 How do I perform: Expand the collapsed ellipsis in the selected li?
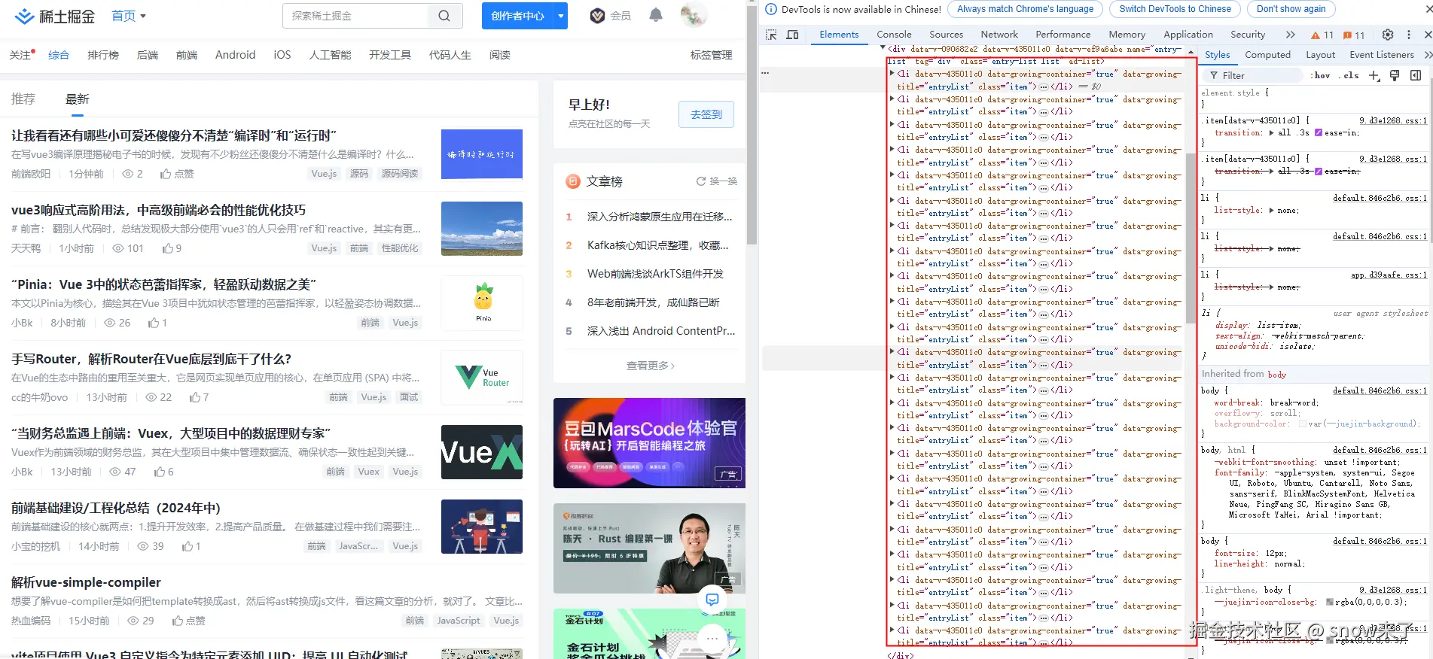[x=1044, y=87]
